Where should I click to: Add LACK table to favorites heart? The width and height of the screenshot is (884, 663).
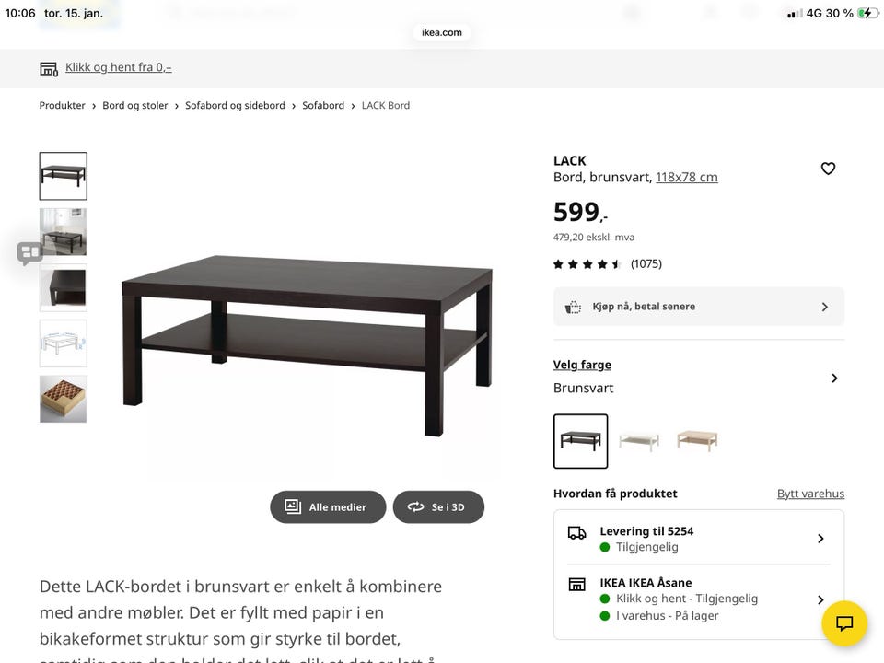point(828,169)
